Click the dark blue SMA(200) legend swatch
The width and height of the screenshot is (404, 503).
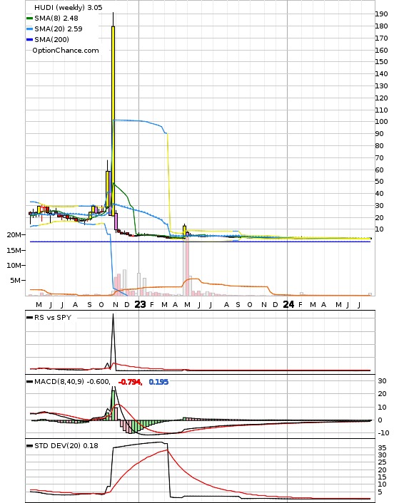(x=29, y=39)
